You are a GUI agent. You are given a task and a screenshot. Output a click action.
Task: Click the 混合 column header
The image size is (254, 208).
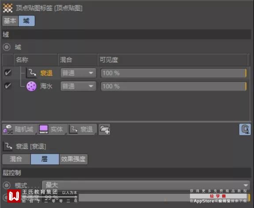(78, 60)
